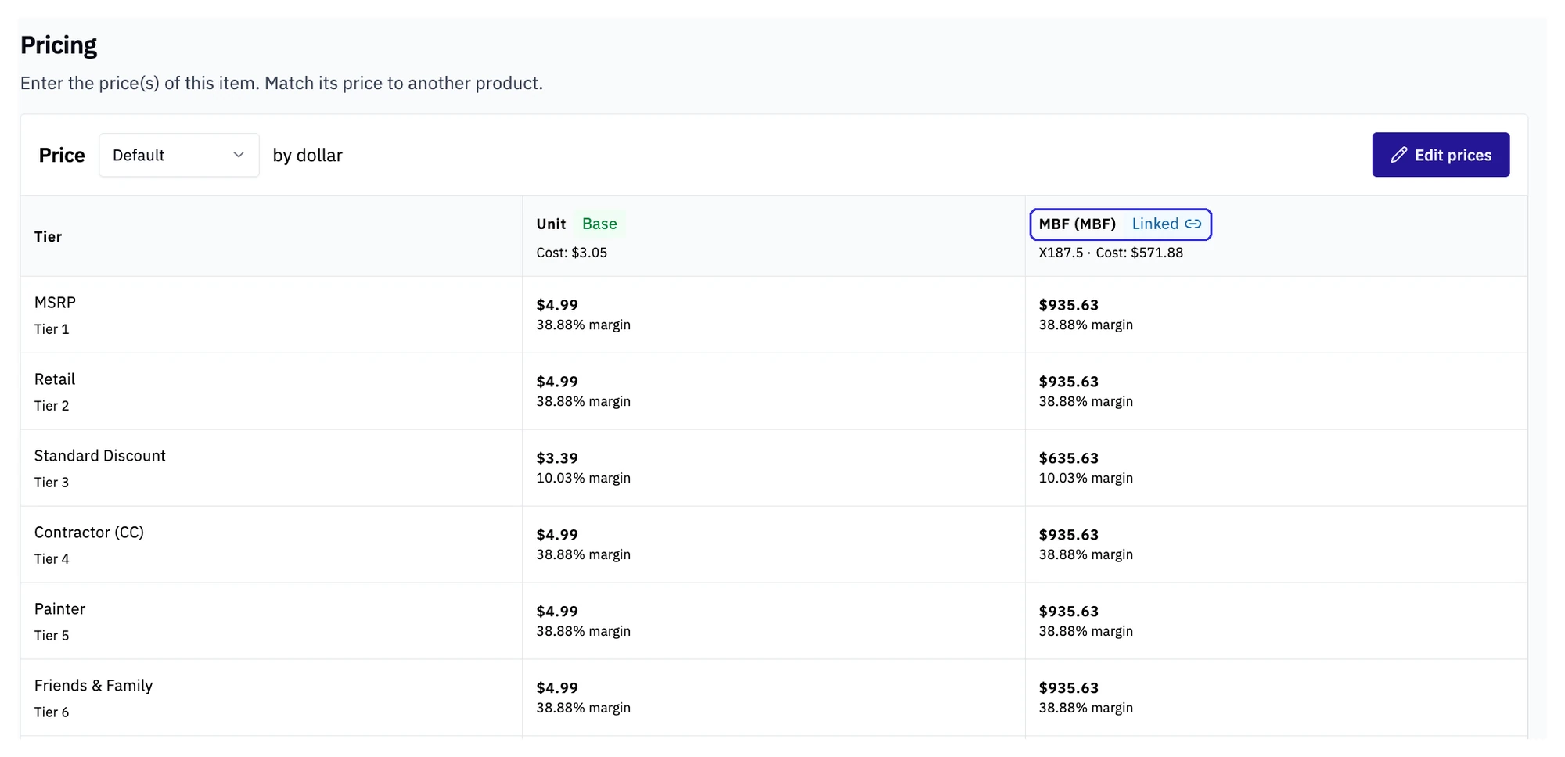The height and width of the screenshot is (757, 1565).
Task: Click the Unit column header
Action: (x=551, y=224)
